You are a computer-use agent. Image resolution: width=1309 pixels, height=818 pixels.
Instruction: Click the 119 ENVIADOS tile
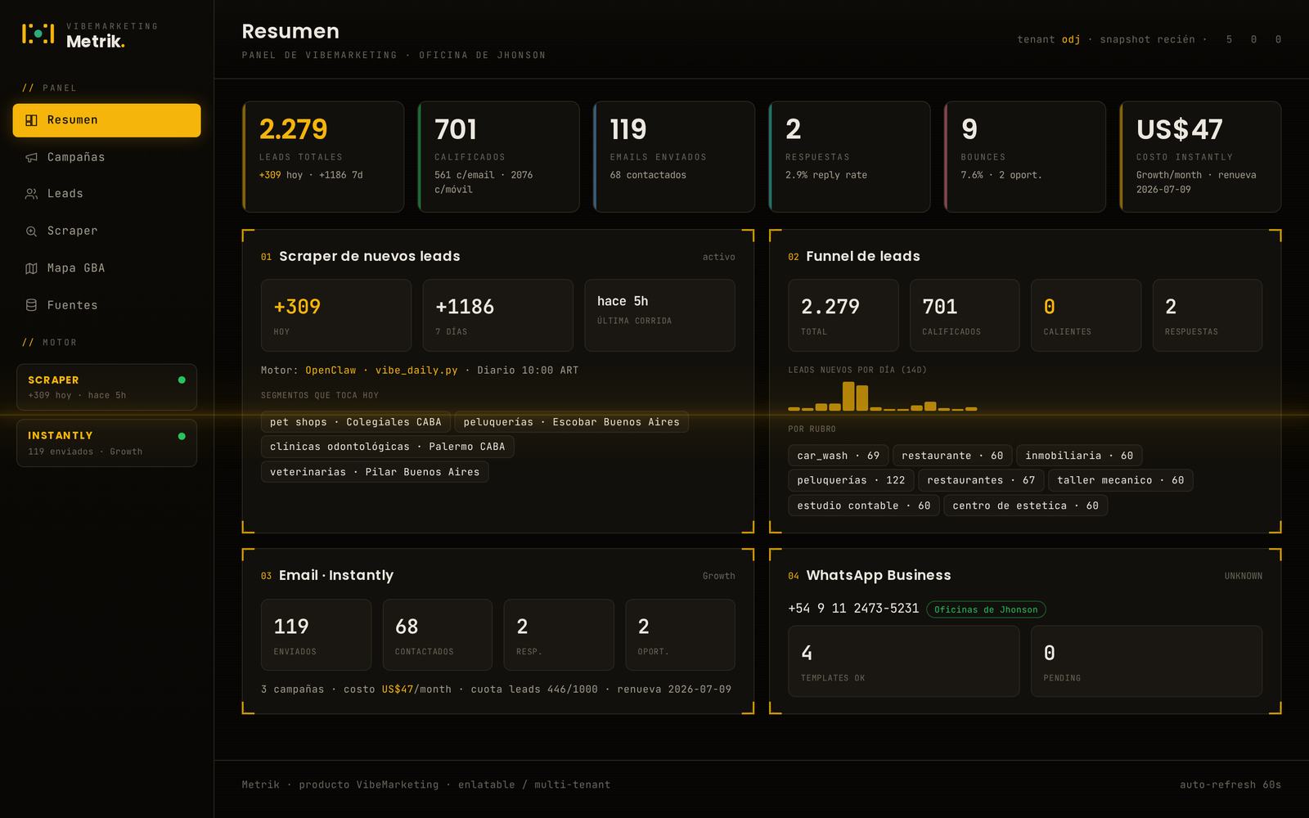click(x=316, y=635)
